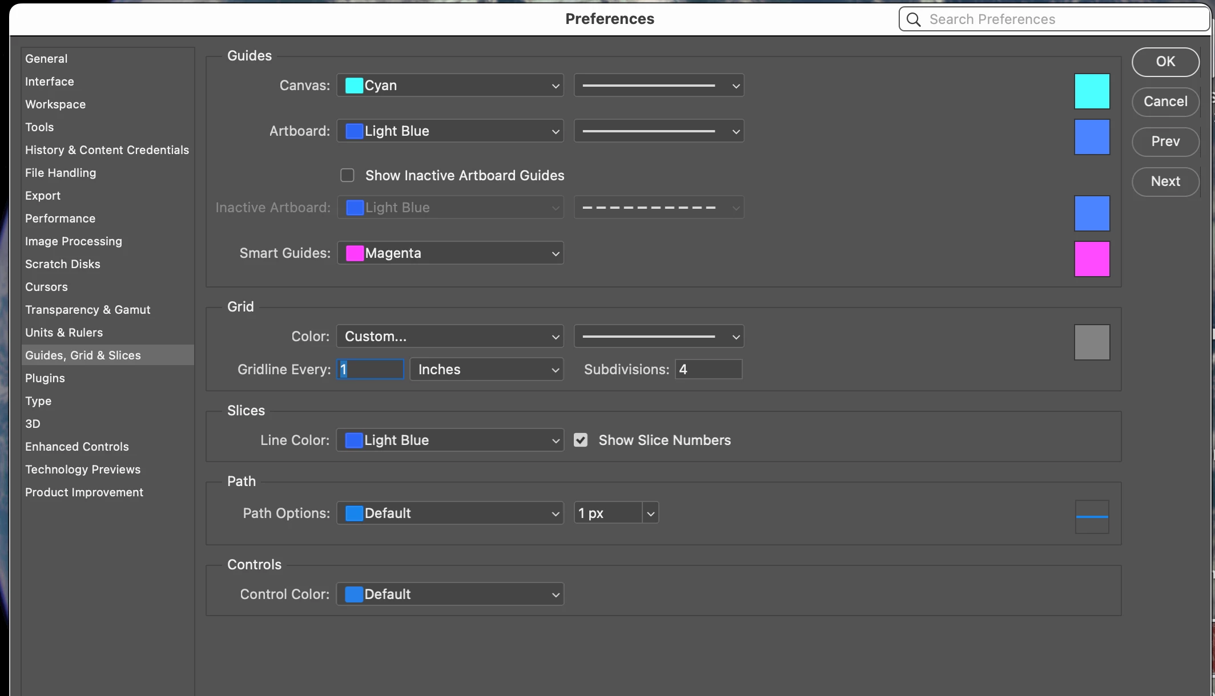Click the Artboard guide blue color swatch
Image resolution: width=1215 pixels, height=696 pixels.
point(1092,137)
